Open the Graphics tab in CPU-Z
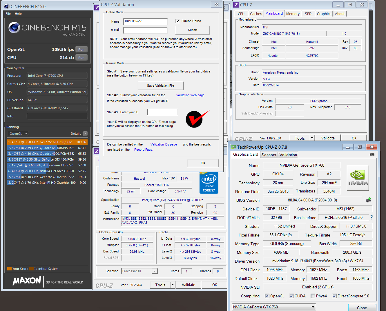The width and height of the screenshot is (386, 311). click(x=324, y=14)
